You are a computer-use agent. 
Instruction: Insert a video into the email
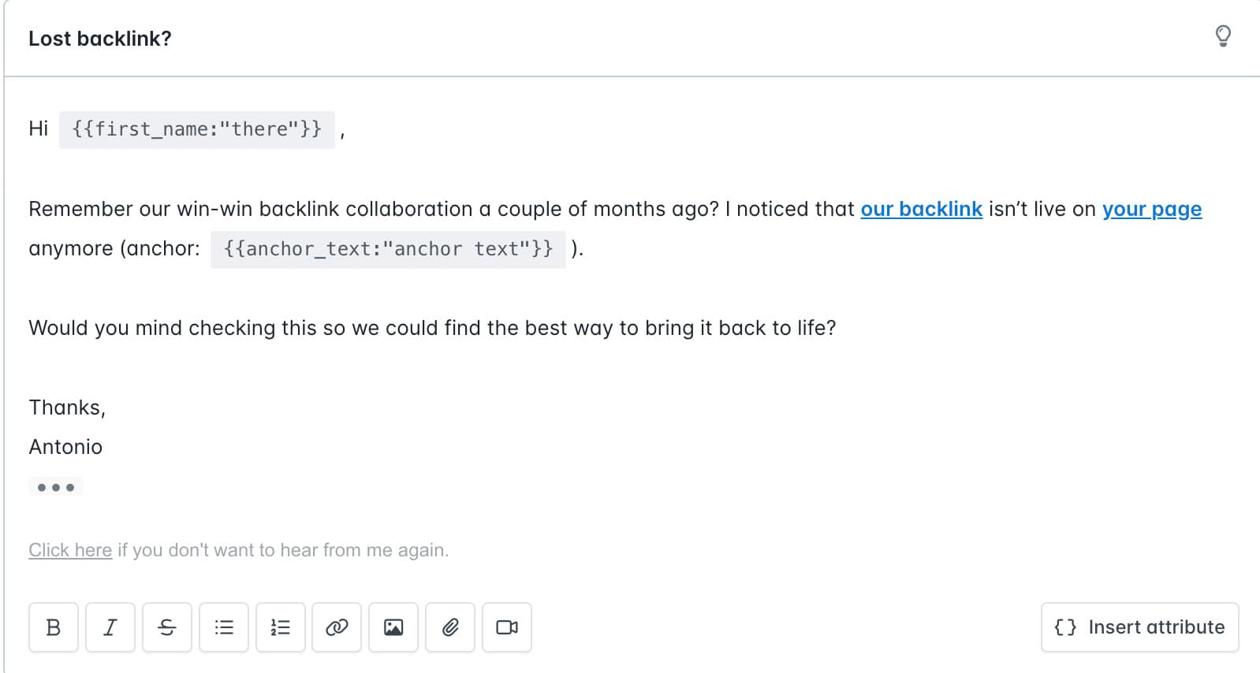(x=507, y=627)
